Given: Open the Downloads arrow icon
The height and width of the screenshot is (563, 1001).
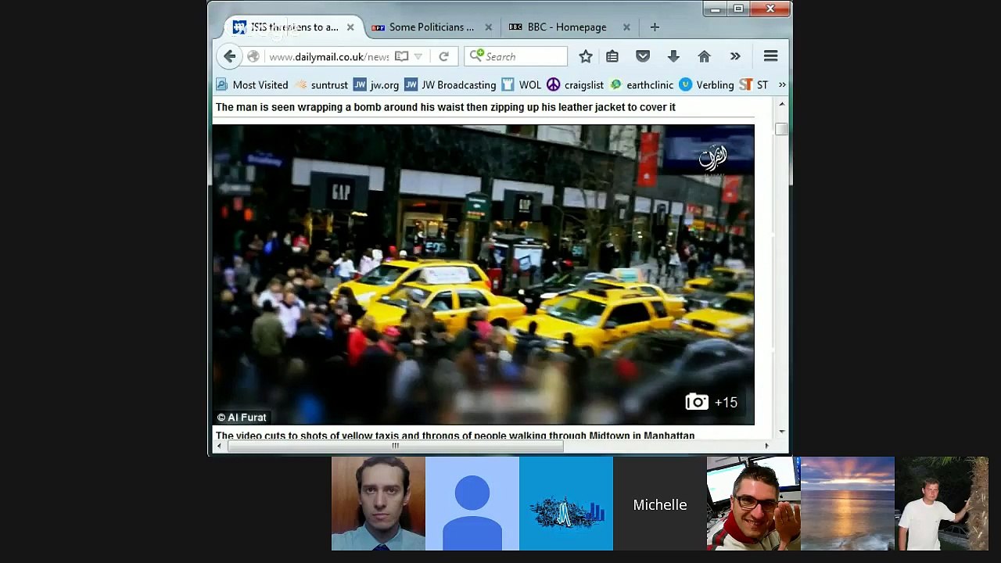Looking at the screenshot, I should click(x=673, y=56).
